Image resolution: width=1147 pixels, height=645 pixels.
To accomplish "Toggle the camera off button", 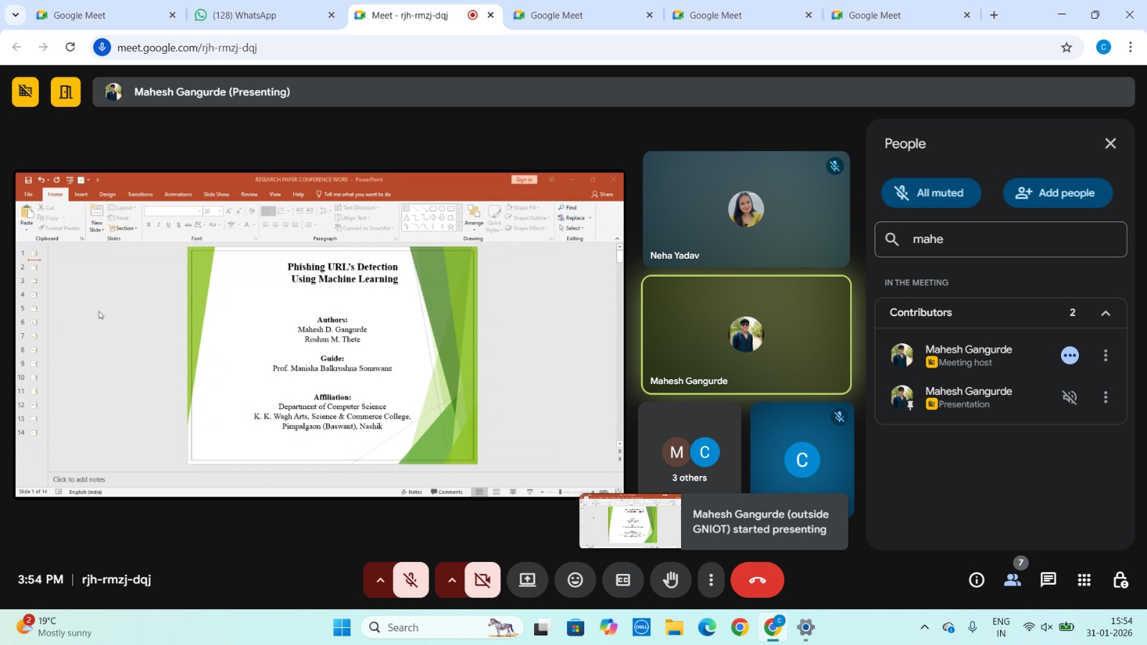I will click(482, 580).
